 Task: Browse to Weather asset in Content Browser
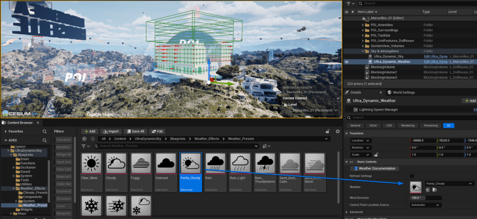[x=434, y=190]
